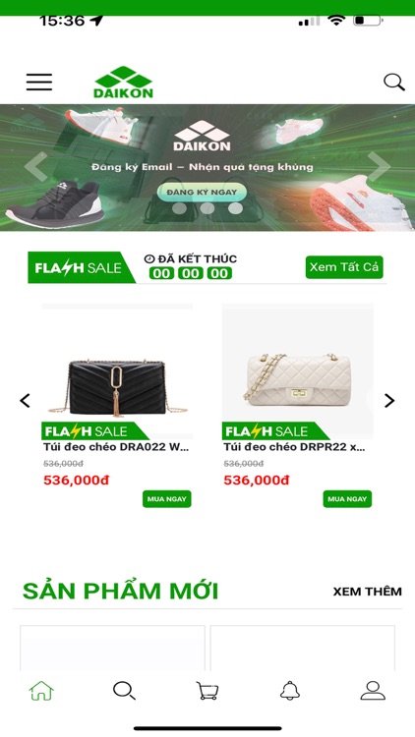Click MUA NGAY for DRA022 bag
415x737 pixels.
point(167,499)
